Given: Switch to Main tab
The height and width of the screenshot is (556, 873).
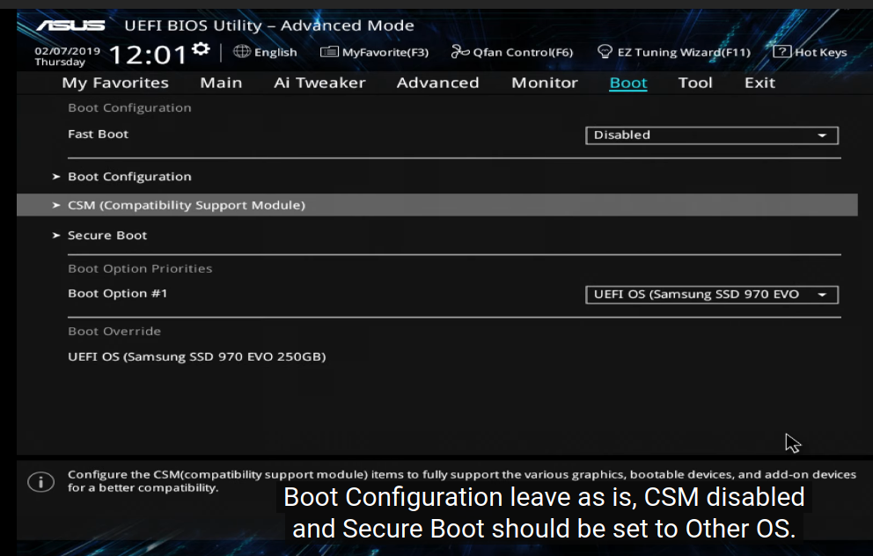Looking at the screenshot, I should (221, 83).
